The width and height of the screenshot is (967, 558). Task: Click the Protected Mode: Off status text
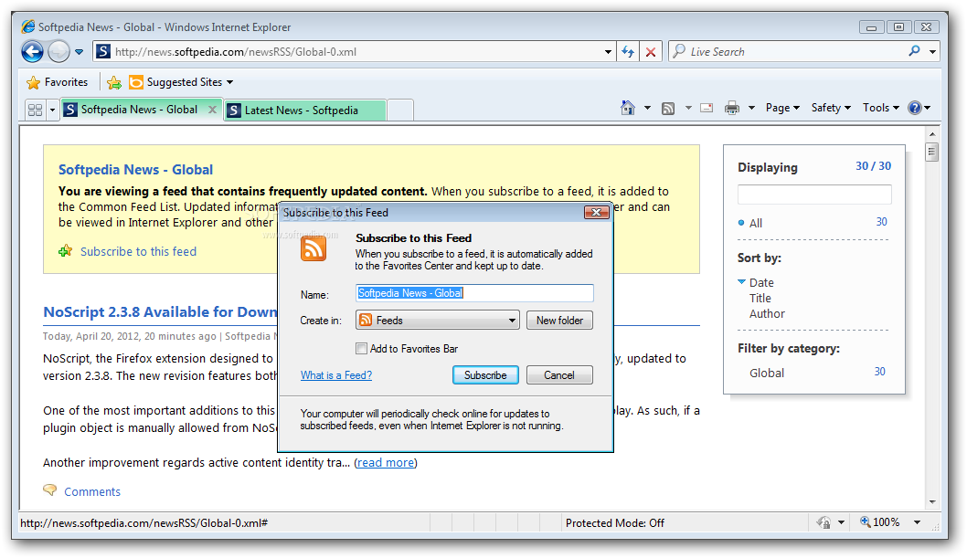(x=615, y=523)
